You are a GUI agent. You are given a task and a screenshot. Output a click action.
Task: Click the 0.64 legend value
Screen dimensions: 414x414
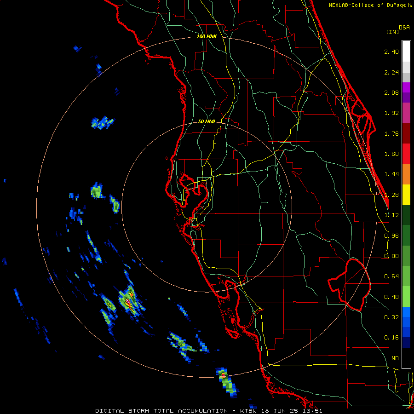[x=391, y=276]
